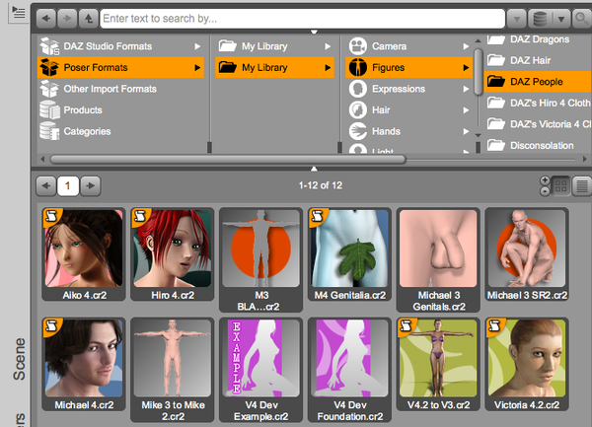Click the Camera category icon
592x427 pixels.
coord(358,46)
